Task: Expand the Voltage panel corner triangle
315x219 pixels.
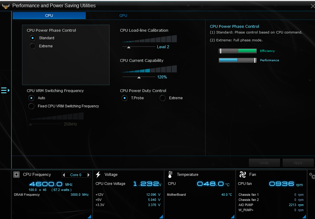Action: point(161,217)
